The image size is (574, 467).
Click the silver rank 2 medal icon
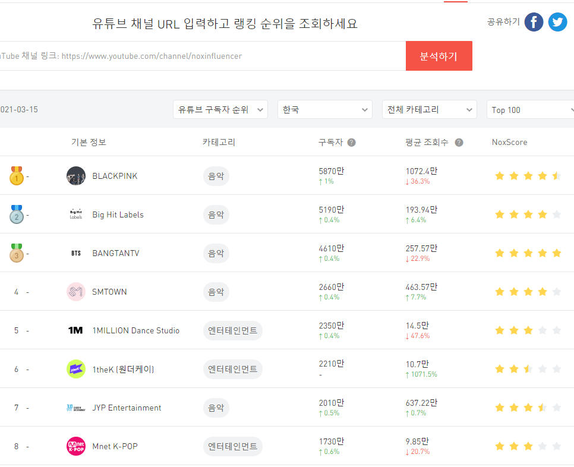tap(17, 214)
